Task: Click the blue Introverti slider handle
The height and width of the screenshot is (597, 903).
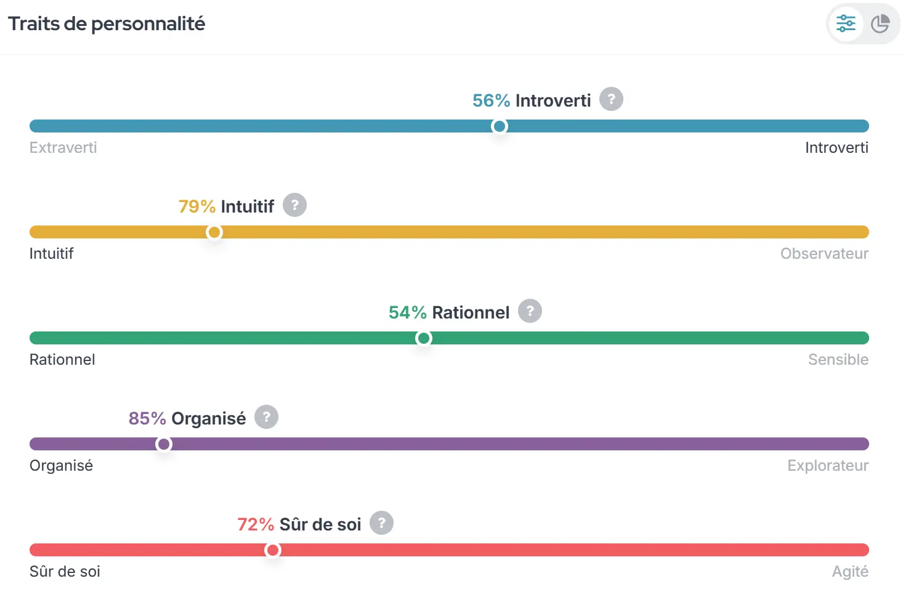Action: click(500, 126)
